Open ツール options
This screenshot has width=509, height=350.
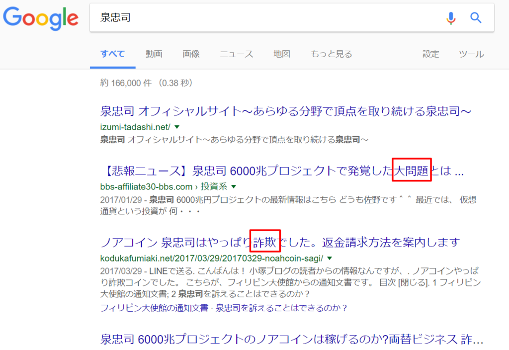[x=471, y=54]
